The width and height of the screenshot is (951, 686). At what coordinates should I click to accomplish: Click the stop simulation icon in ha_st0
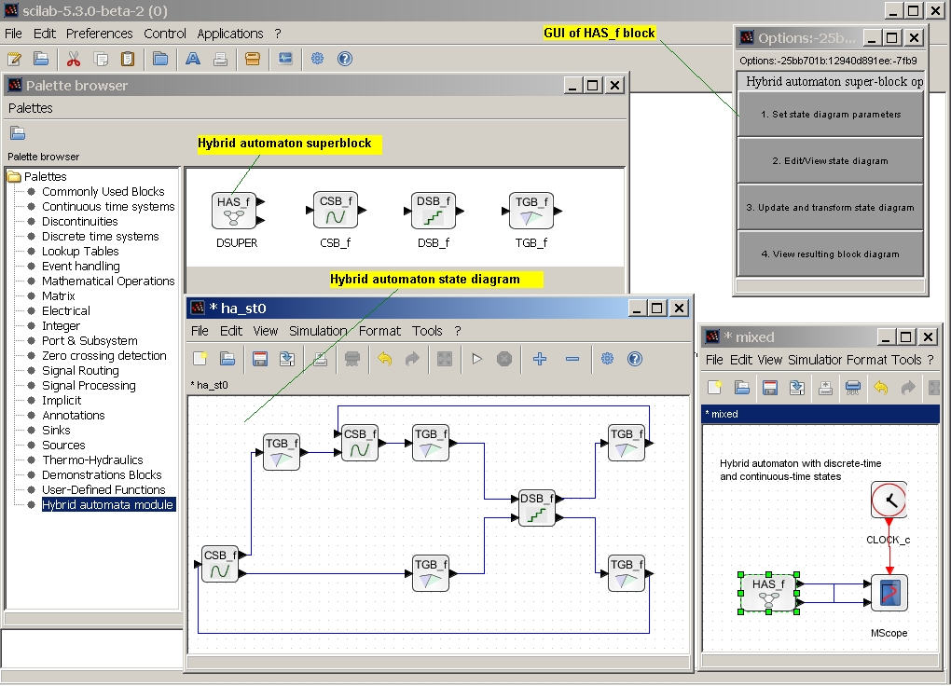click(x=504, y=359)
